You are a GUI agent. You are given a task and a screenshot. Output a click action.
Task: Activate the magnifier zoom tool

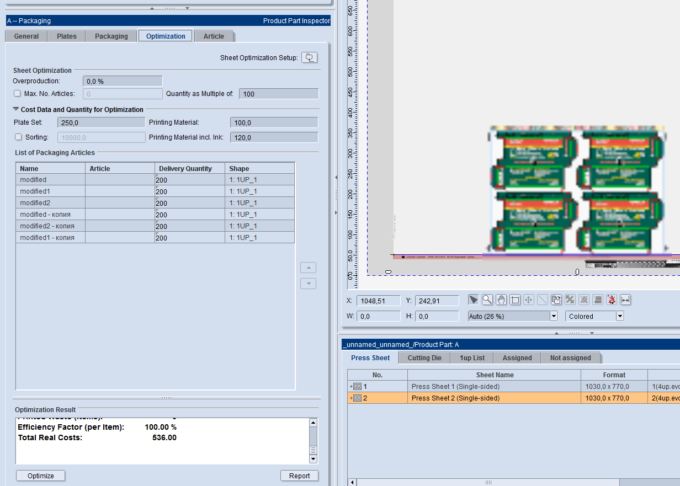[487, 300]
